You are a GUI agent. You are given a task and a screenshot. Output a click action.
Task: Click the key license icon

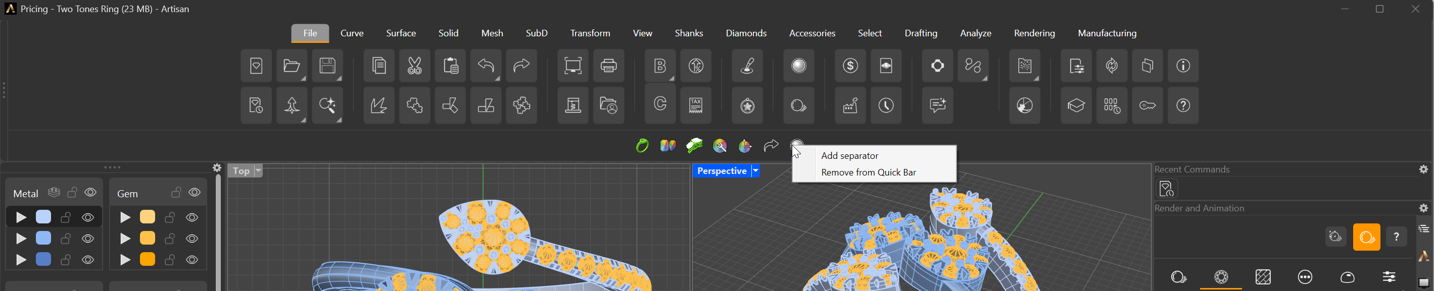click(x=1148, y=105)
